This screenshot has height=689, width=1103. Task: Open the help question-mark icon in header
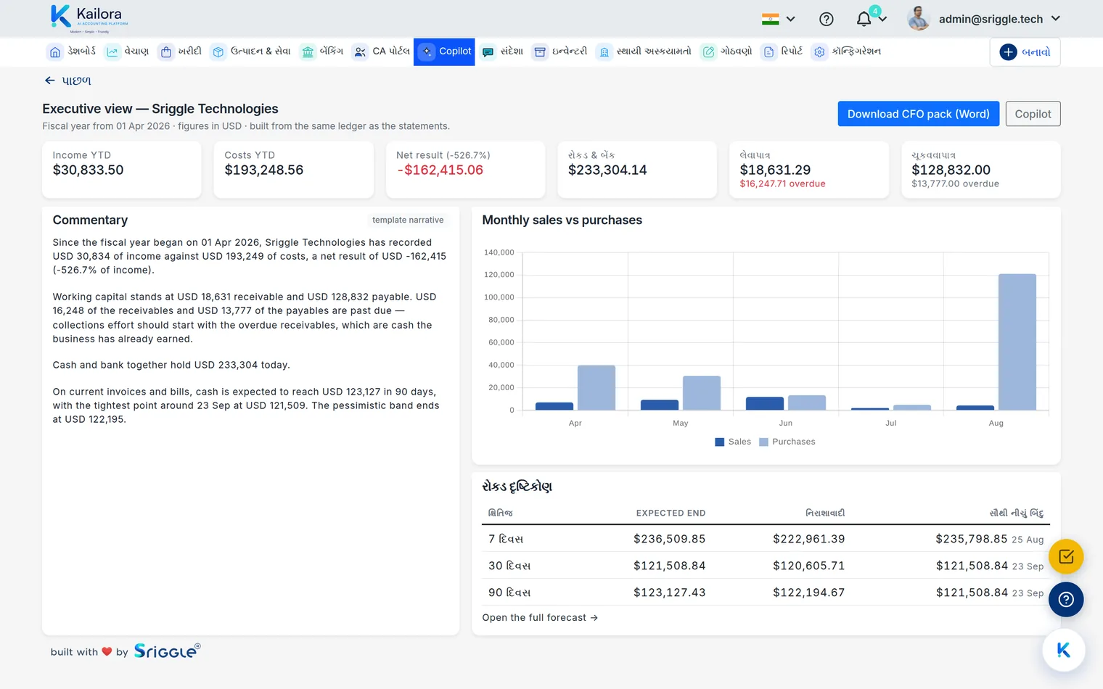[826, 20]
